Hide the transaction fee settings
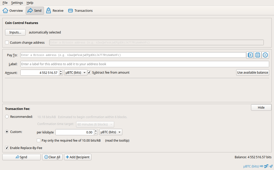Viewport: 274px width, 170px height. click(x=261, y=107)
